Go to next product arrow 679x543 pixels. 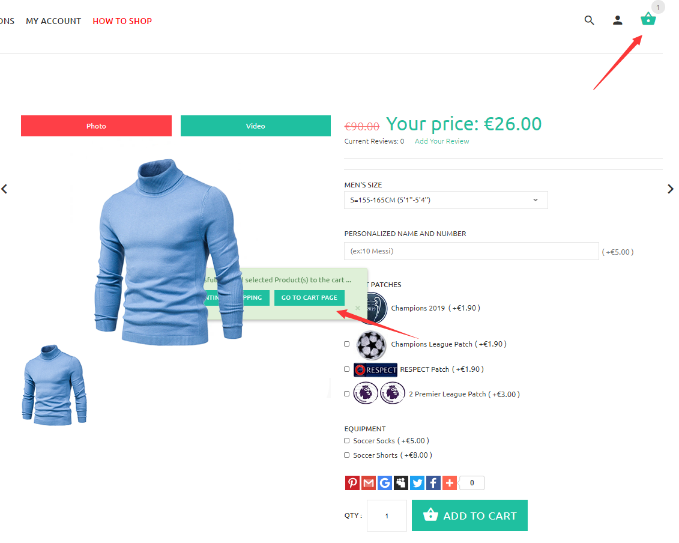coord(671,189)
